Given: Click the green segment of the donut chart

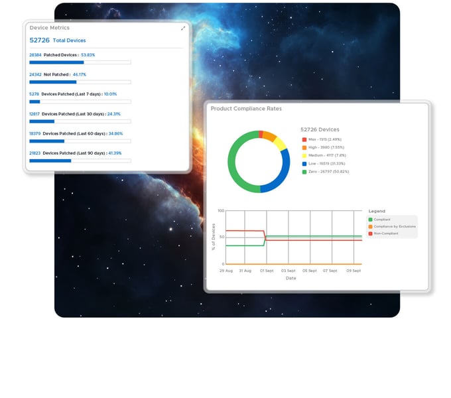Looking at the screenshot, I should [231, 161].
